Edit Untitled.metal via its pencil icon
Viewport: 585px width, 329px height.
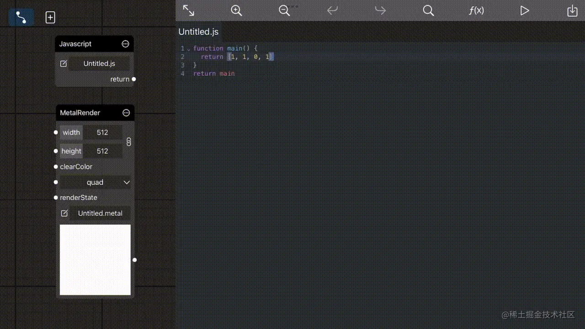pyautogui.click(x=64, y=213)
